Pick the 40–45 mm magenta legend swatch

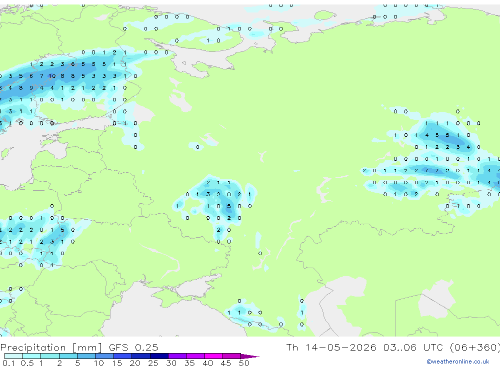213,356
